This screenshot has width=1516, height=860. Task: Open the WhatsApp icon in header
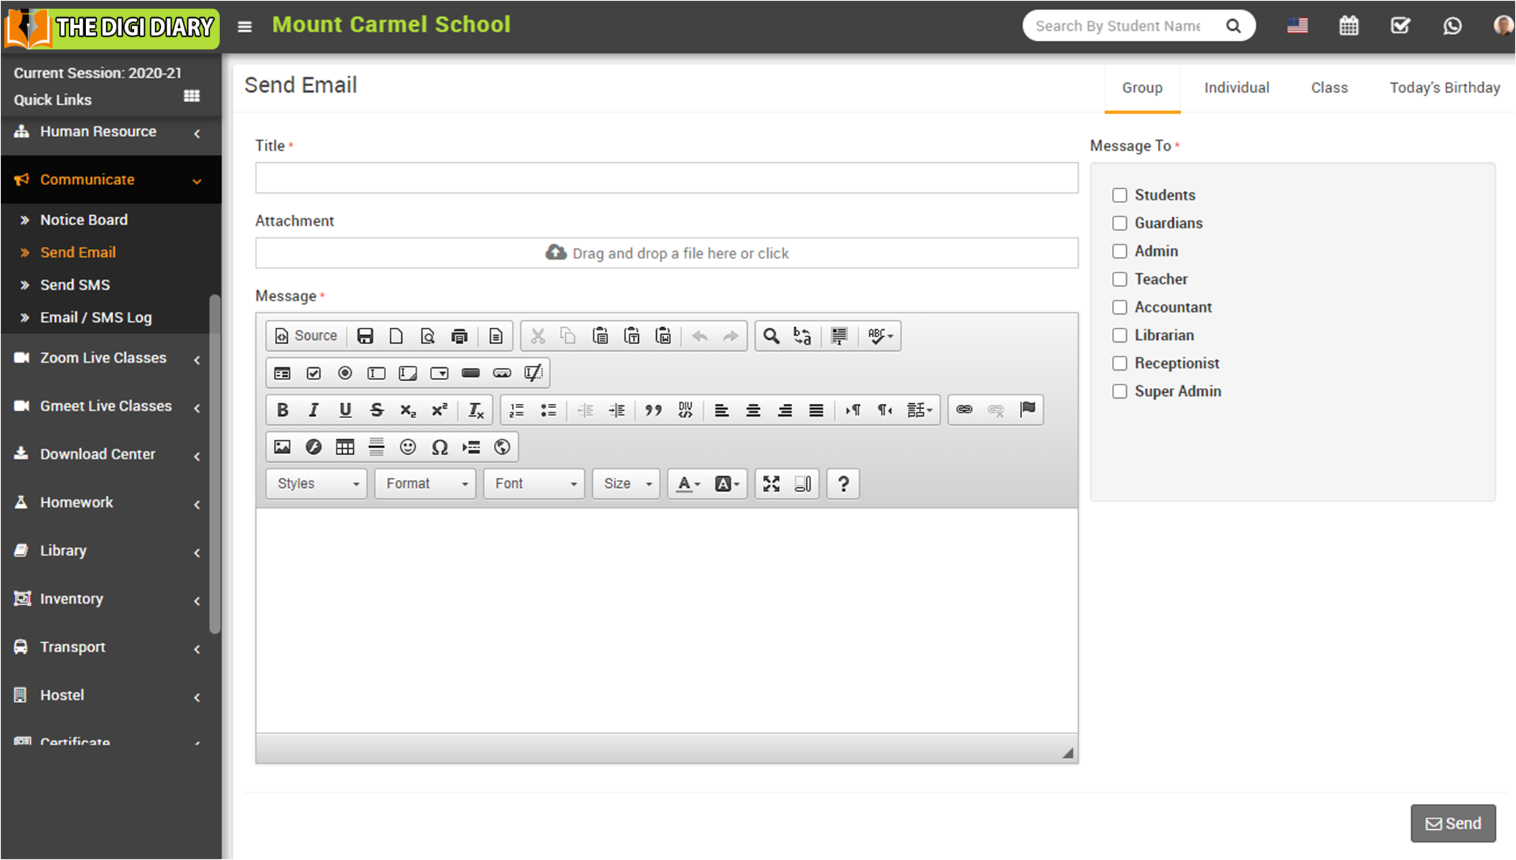click(1452, 26)
